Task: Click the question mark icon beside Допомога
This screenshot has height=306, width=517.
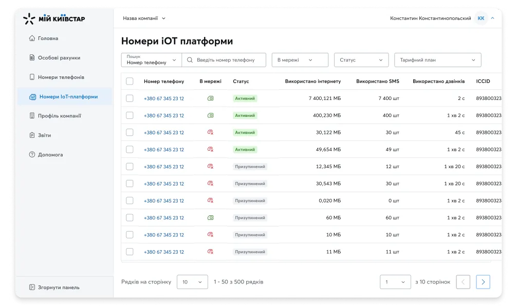Action: [x=32, y=154]
